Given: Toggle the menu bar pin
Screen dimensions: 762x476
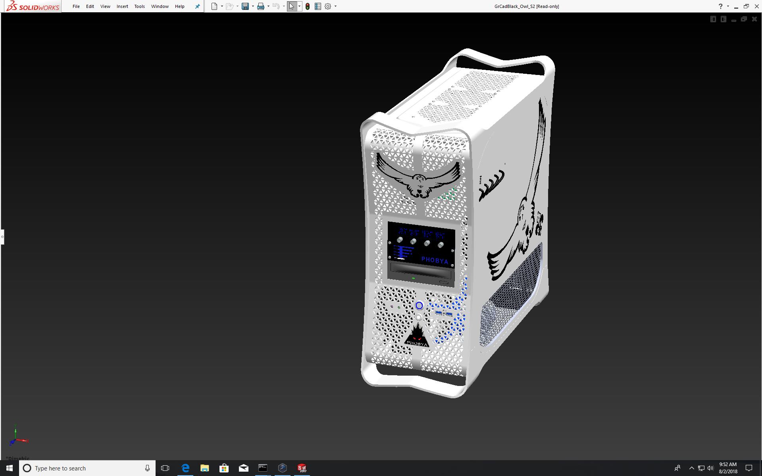Looking at the screenshot, I should [197, 6].
